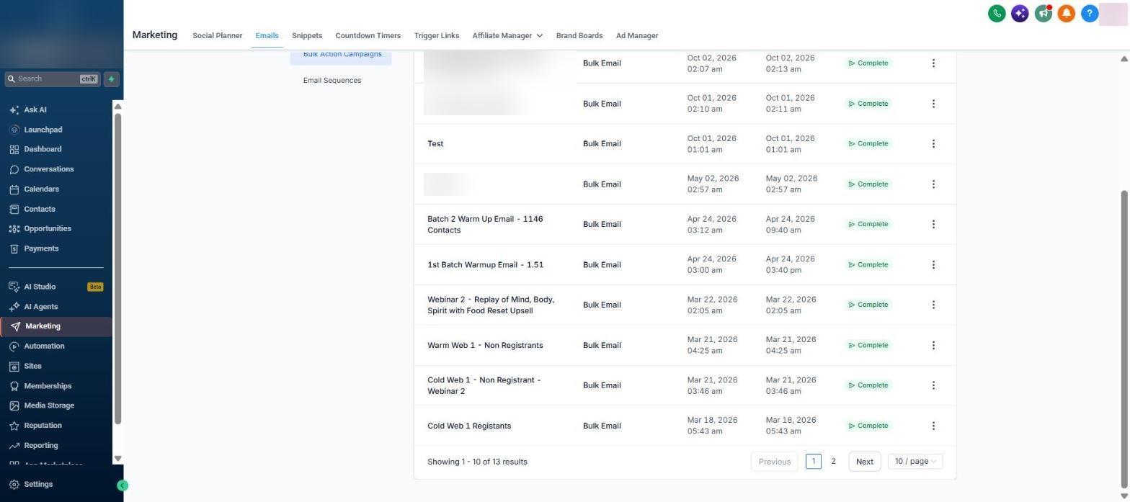
Task: Switch to the Countdown Timers tab
Action: point(368,35)
